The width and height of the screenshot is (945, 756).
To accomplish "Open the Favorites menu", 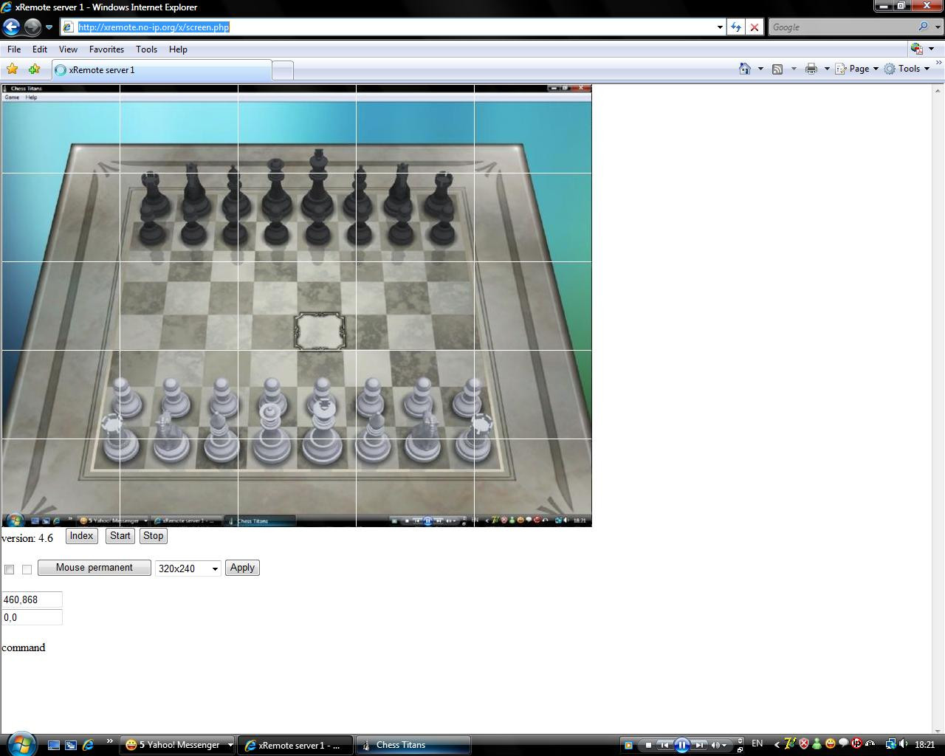I will click(106, 49).
